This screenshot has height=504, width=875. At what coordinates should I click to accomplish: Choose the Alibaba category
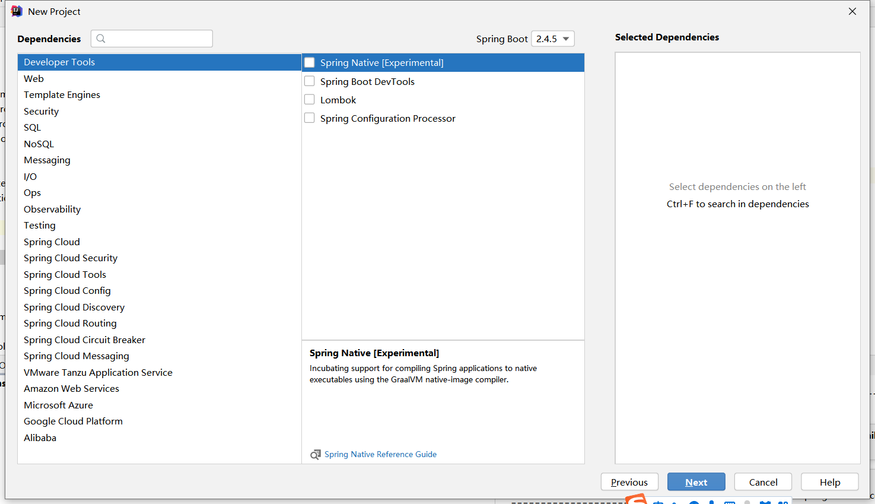pos(160,438)
